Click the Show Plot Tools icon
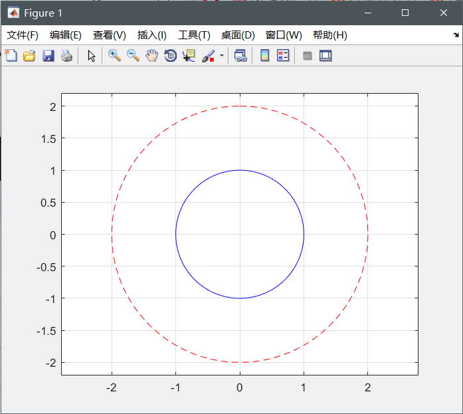Viewport: 463px width, 414px height. [x=325, y=56]
